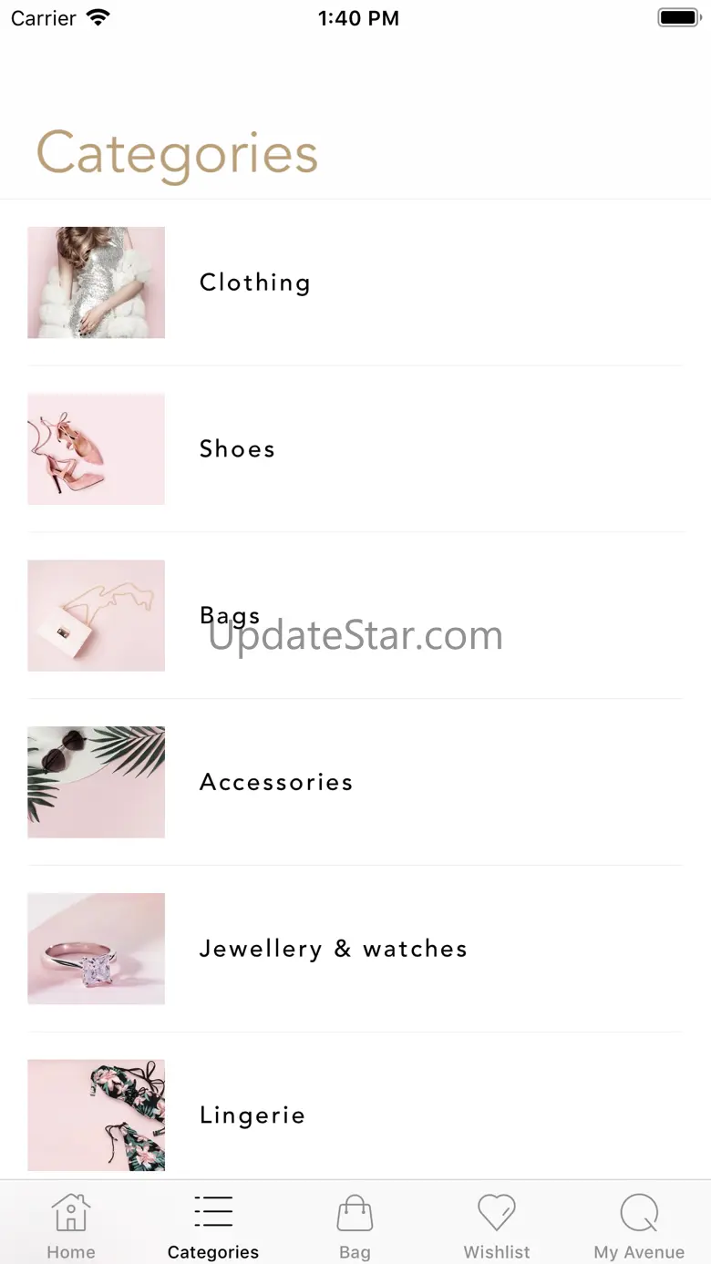Tap the battery indicator icon
Screen dimensions: 711x1264
click(x=678, y=17)
